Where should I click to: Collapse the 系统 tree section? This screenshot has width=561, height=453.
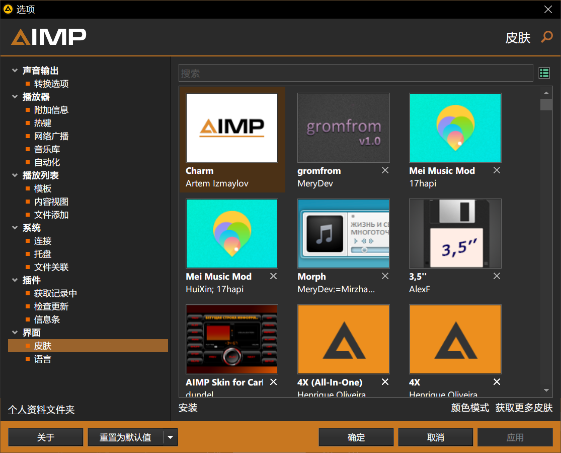click(x=15, y=228)
